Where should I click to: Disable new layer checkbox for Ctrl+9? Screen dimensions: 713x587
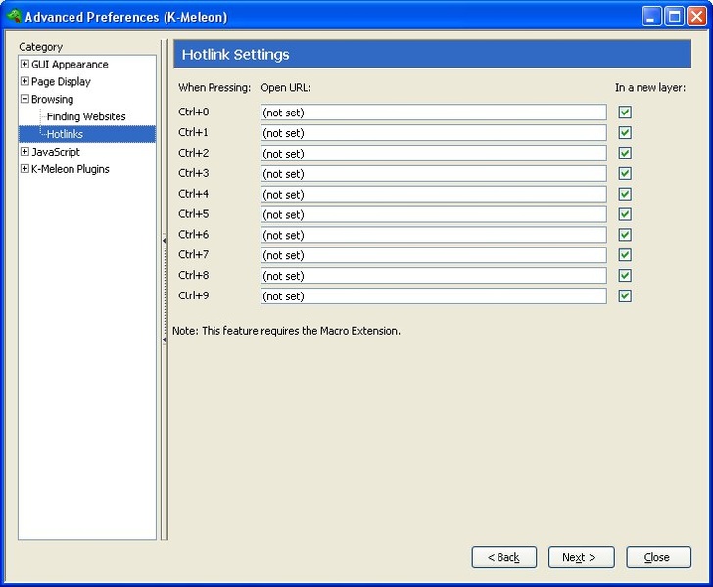pos(625,296)
